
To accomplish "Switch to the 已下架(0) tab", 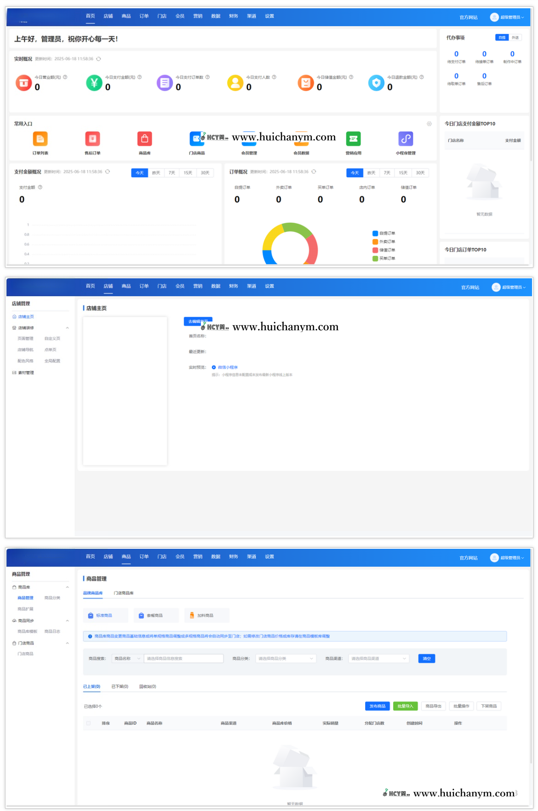I will (x=120, y=686).
